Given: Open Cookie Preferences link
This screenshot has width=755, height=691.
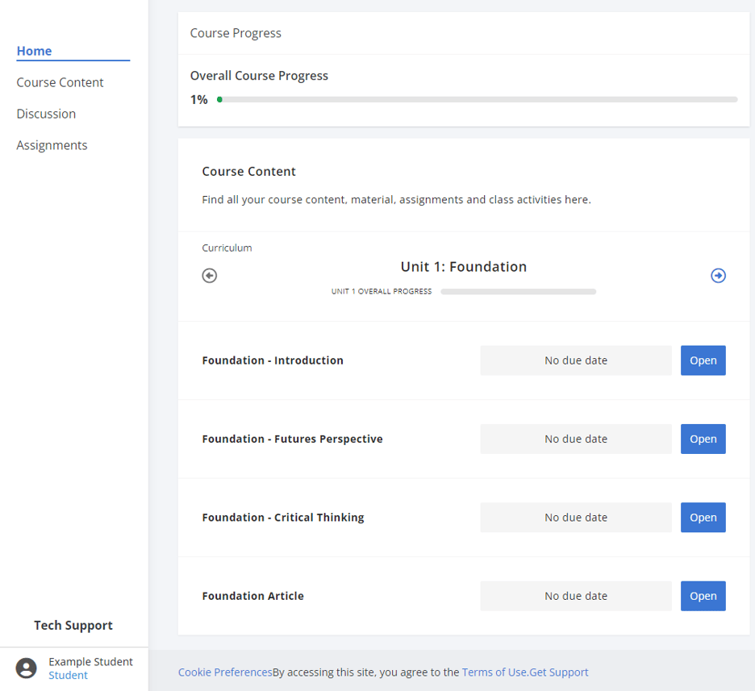Looking at the screenshot, I should point(225,672).
